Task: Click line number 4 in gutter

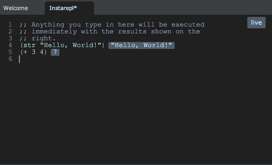Action: click(10, 45)
